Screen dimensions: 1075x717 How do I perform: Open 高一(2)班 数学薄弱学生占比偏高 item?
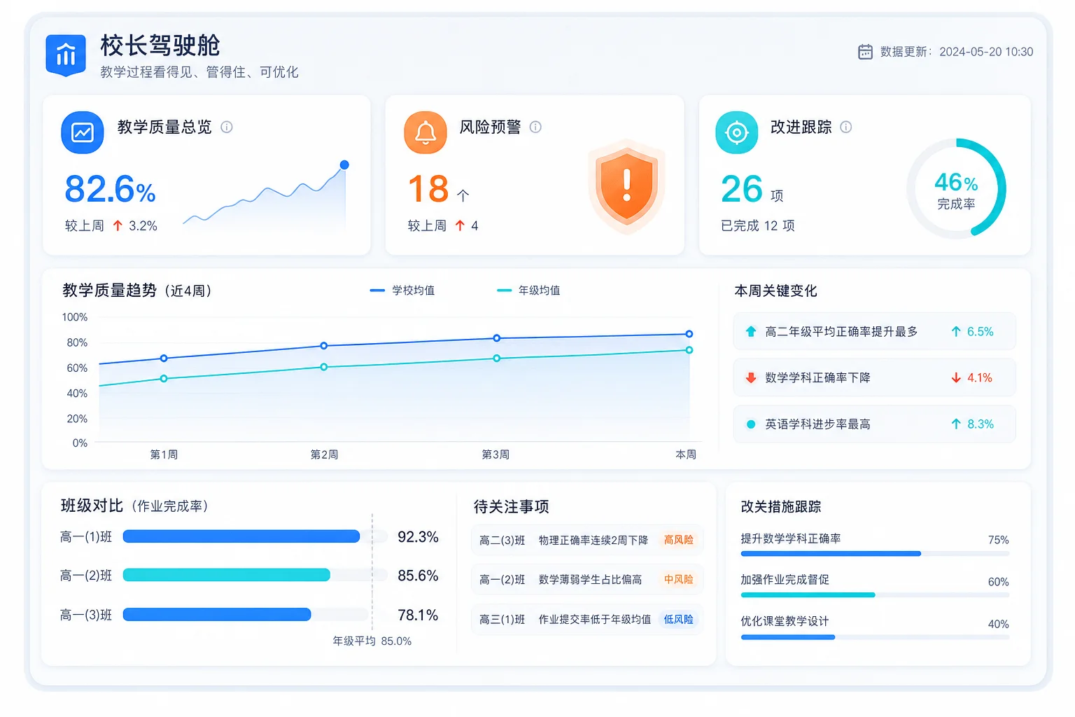click(x=587, y=580)
